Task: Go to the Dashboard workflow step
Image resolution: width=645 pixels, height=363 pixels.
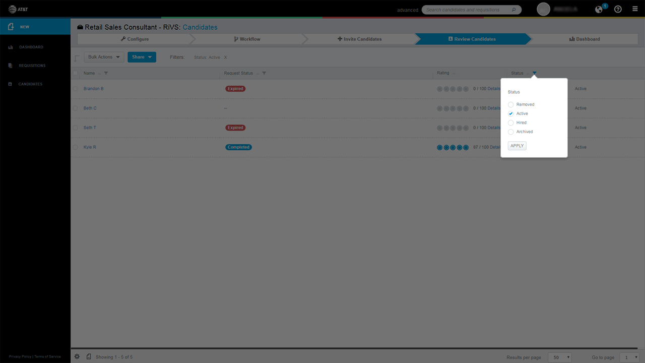Action: click(585, 39)
